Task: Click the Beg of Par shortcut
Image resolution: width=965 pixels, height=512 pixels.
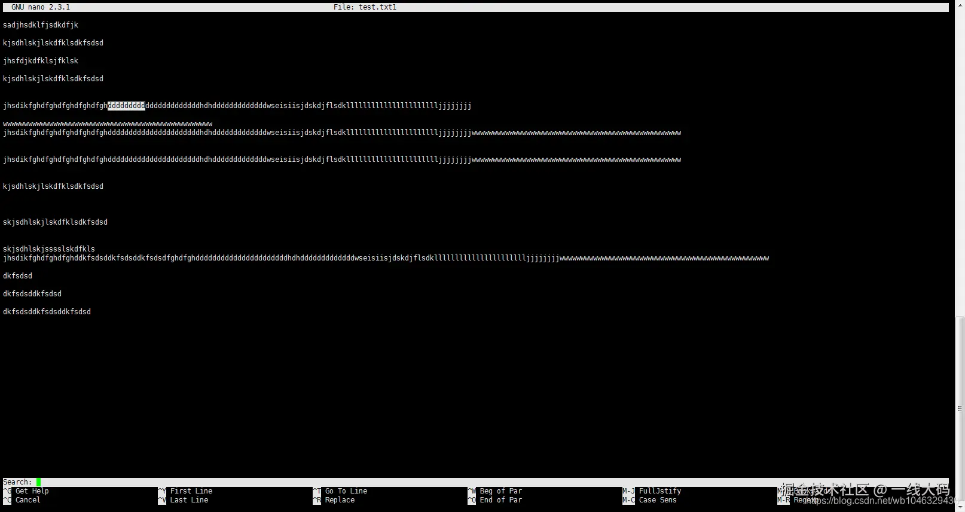Action: pos(494,491)
